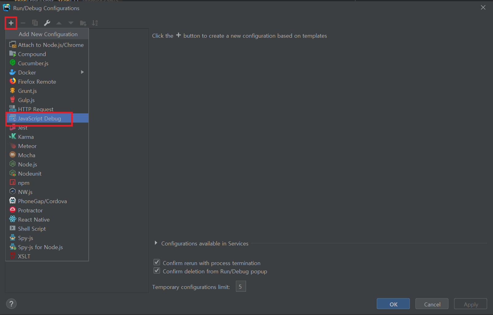This screenshot has width=493, height=315.
Task: Click the Attach to Node.js/Chrome icon
Action: point(13,45)
